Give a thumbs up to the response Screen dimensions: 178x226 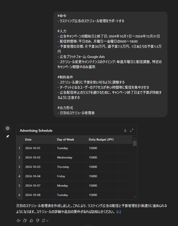coord(31,221)
